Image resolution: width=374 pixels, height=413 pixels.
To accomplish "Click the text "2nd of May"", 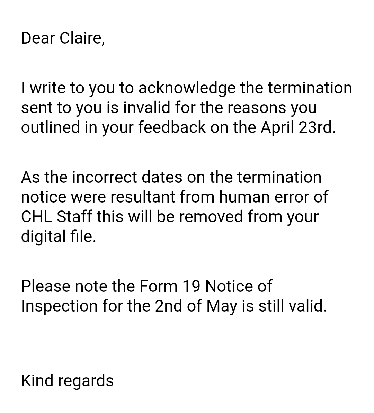I will click(196, 306).
